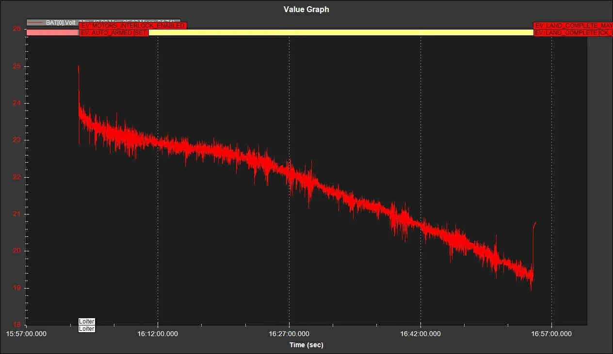The image size is (613, 354).
Task: Click the Value Graph title
Action: (x=306, y=9)
